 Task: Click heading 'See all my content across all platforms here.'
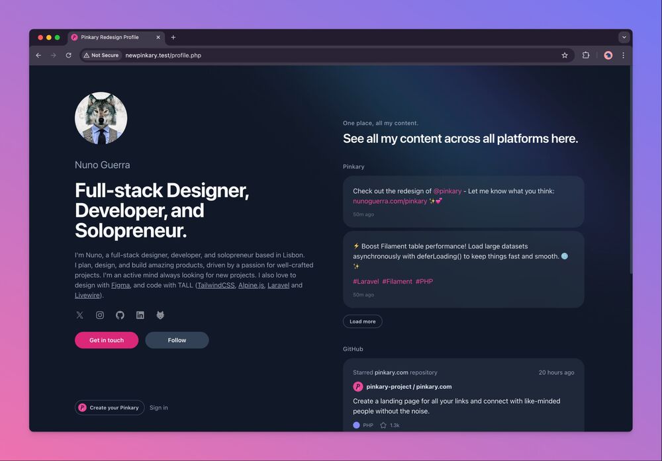[460, 138]
